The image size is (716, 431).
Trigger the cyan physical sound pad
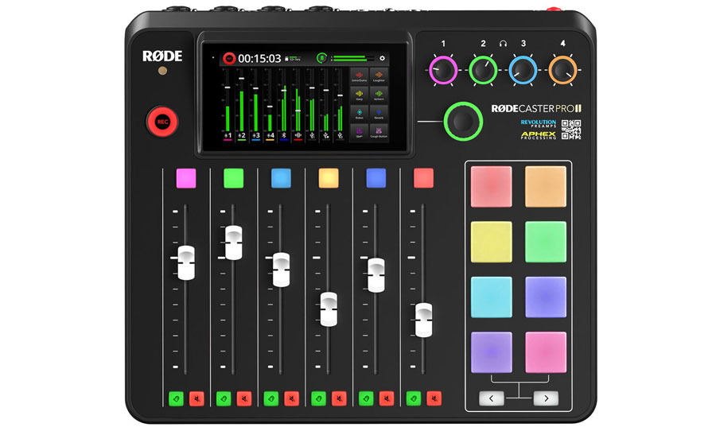pyautogui.click(x=492, y=297)
